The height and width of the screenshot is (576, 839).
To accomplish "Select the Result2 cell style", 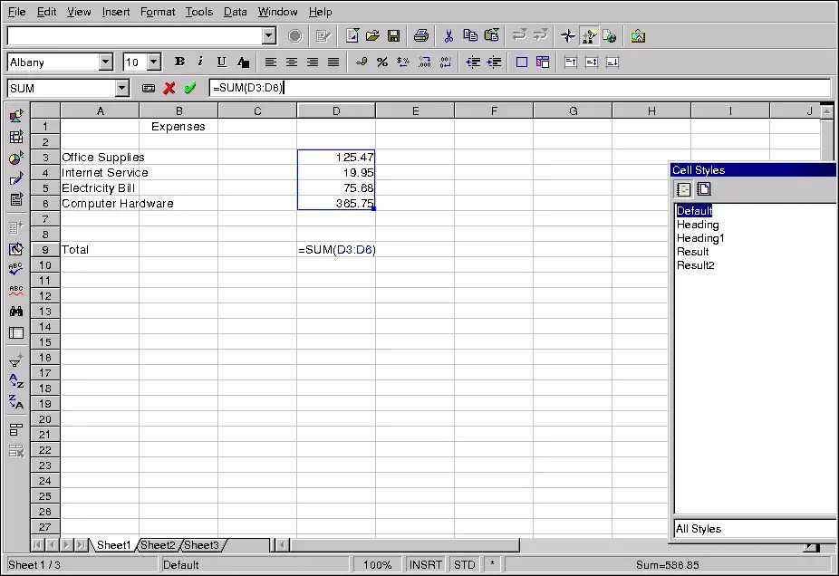I will coord(695,265).
